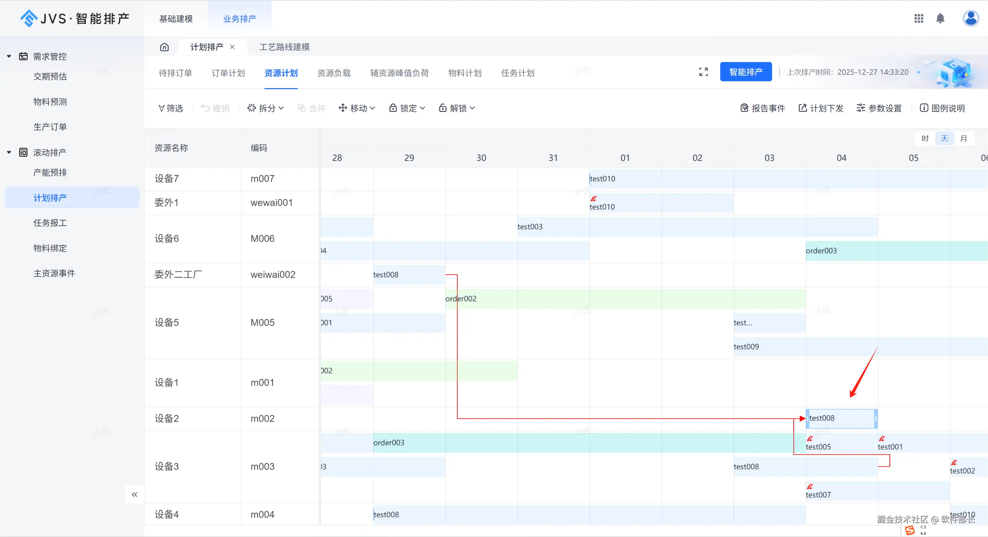Open the apps grid menu
988x537 pixels.
[x=919, y=19]
